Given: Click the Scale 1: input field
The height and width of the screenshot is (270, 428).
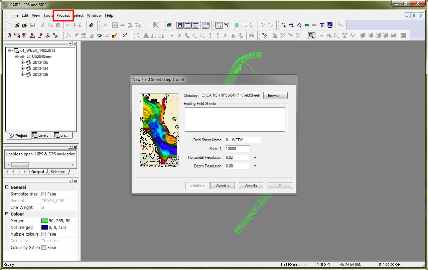Looking at the screenshot, I should coord(238,149).
